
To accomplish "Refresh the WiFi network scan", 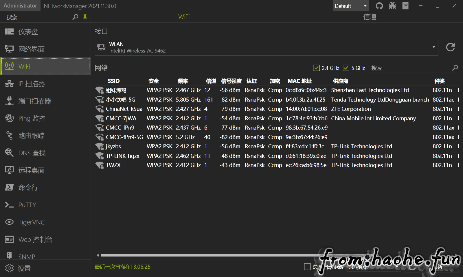I will tap(451, 47).
